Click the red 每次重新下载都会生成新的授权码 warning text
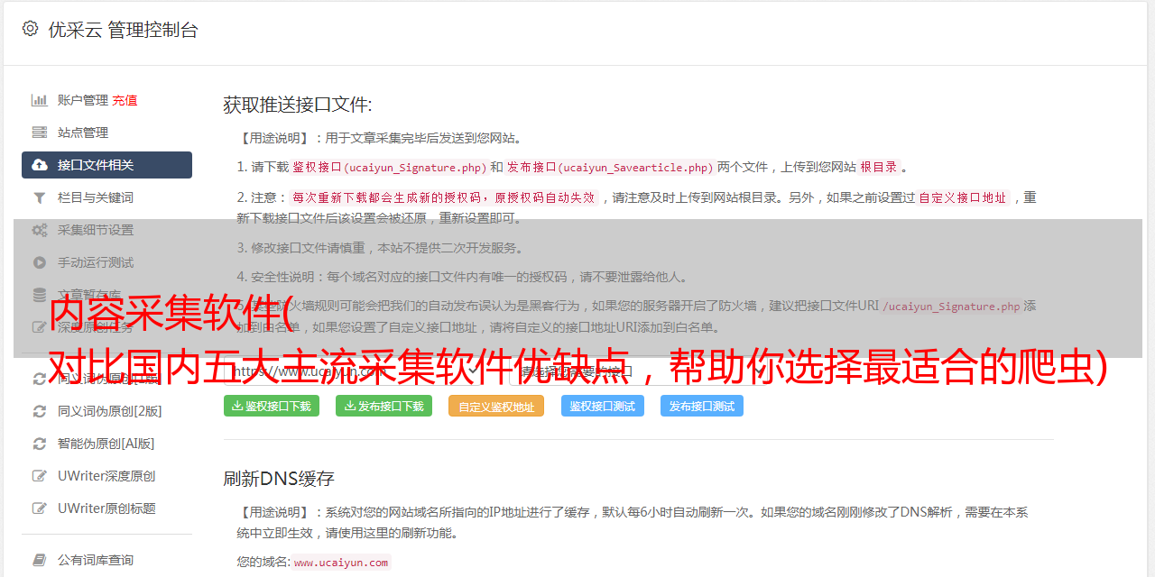This screenshot has height=577, width=1155. (x=443, y=197)
